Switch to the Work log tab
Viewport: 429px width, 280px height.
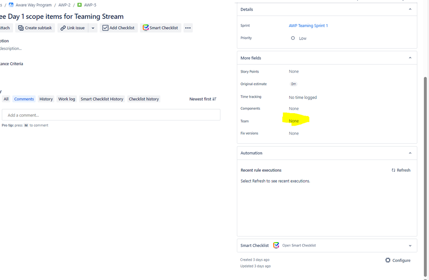click(x=67, y=99)
